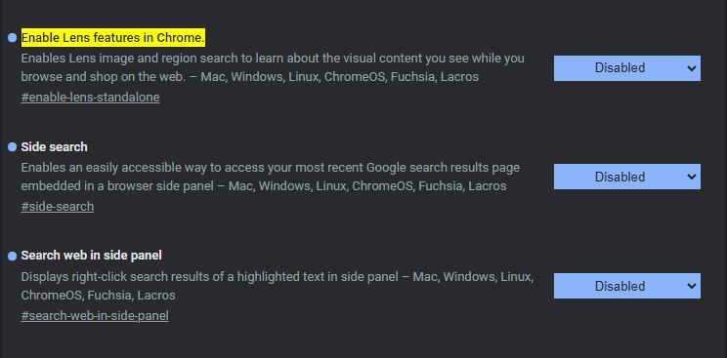Image resolution: width=727 pixels, height=358 pixels.
Task: Click the highlighted Enable Lens features in Chrome title
Action: (112, 38)
